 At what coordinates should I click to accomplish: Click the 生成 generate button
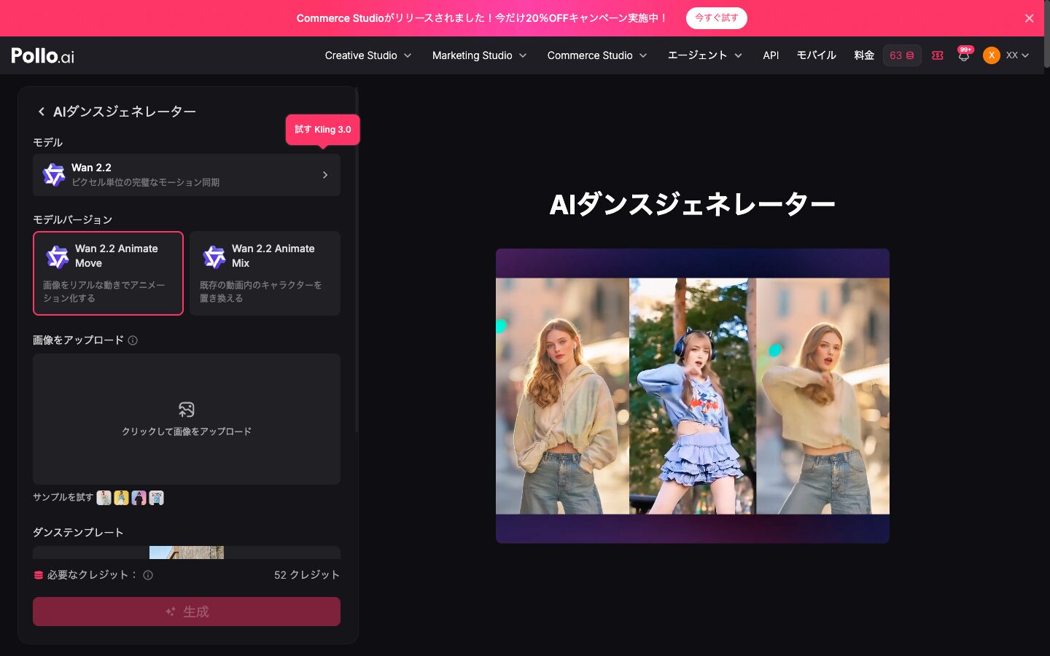click(x=187, y=612)
